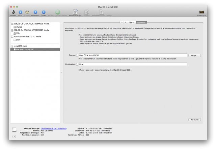Viewport: 216px width, 152px height.
Task: Open the /Volumes/Mac OS X Install ESD link
Action: [54, 128]
